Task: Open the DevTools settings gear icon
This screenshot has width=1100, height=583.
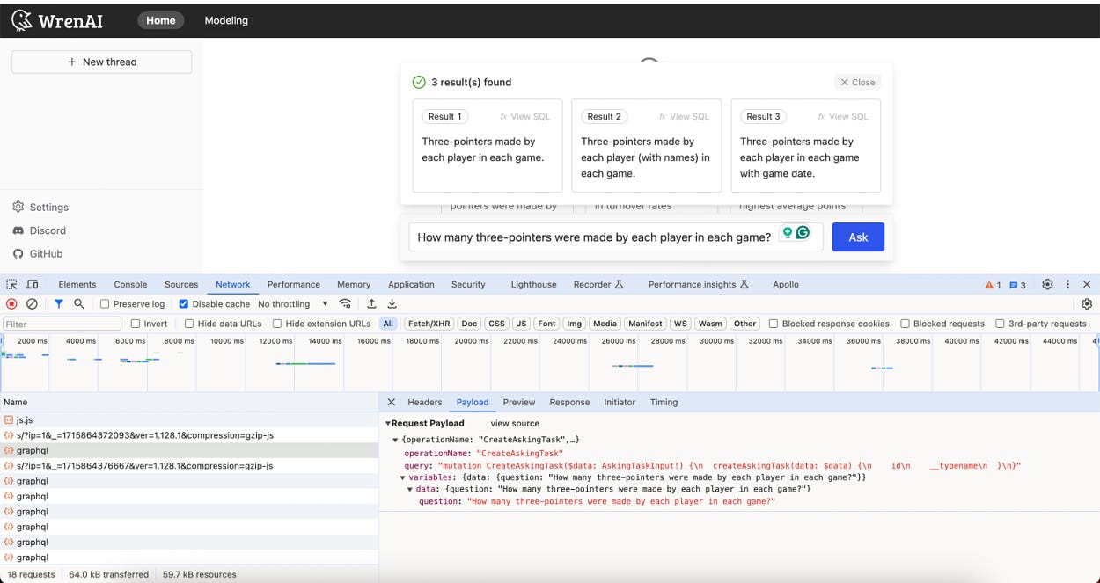Action: coord(1047,284)
